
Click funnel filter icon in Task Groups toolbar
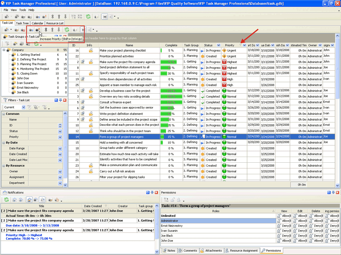pos(7,44)
